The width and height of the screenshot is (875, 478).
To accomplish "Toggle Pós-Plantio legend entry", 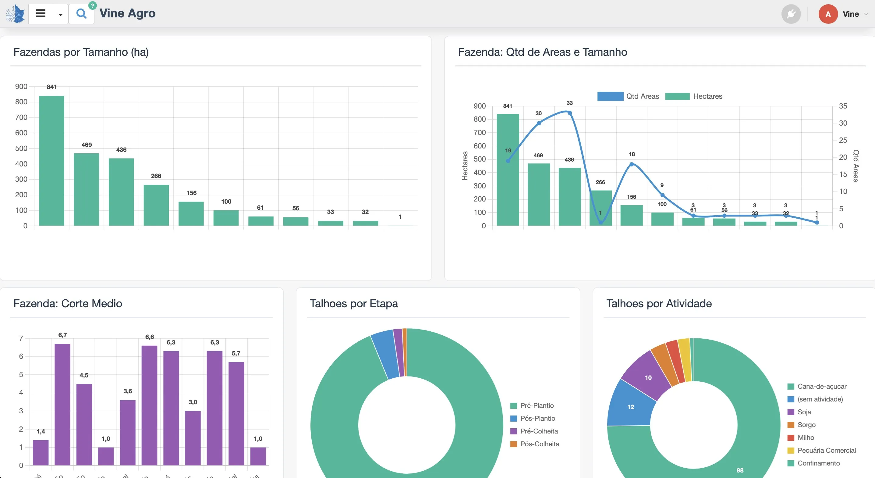I will click(x=533, y=419).
